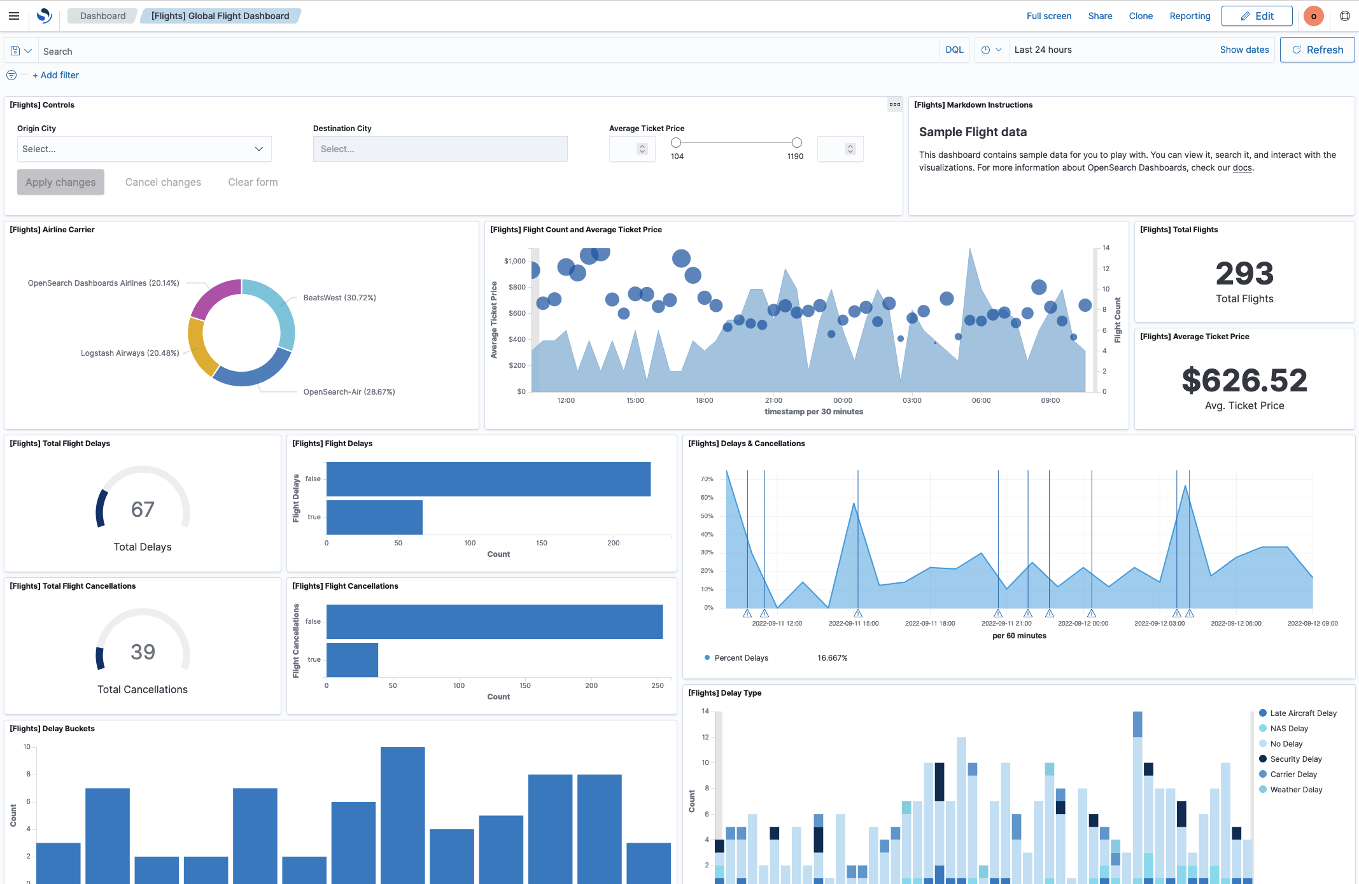Click the Last 24 hours time range
The width and height of the screenshot is (1359, 884).
pos(1043,50)
